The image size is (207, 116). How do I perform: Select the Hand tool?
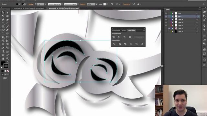[3, 59]
